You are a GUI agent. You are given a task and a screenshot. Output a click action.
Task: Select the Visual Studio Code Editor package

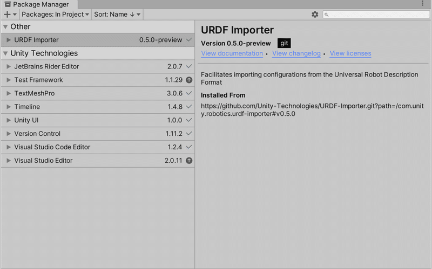[x=98, y=147]
